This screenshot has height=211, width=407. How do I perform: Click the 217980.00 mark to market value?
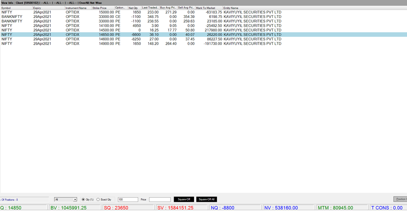pyautogui.click(x=214, y=30)
